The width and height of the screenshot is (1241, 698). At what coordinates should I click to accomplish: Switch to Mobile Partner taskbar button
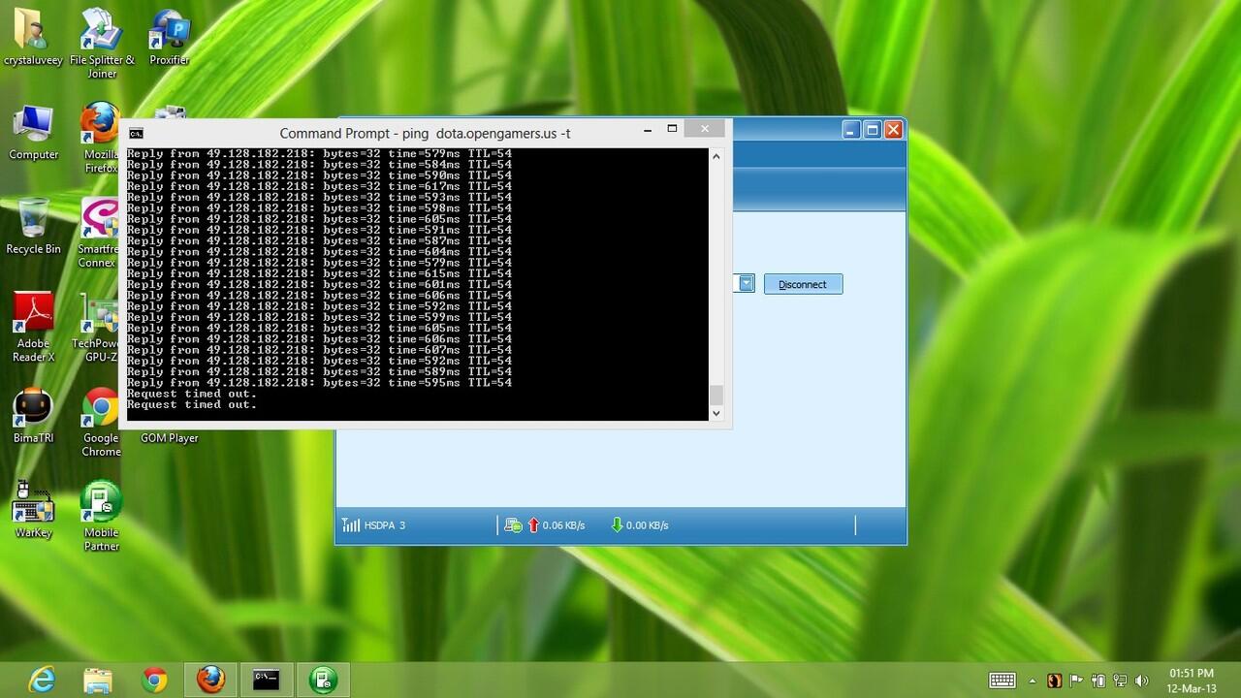click(323, 680)
